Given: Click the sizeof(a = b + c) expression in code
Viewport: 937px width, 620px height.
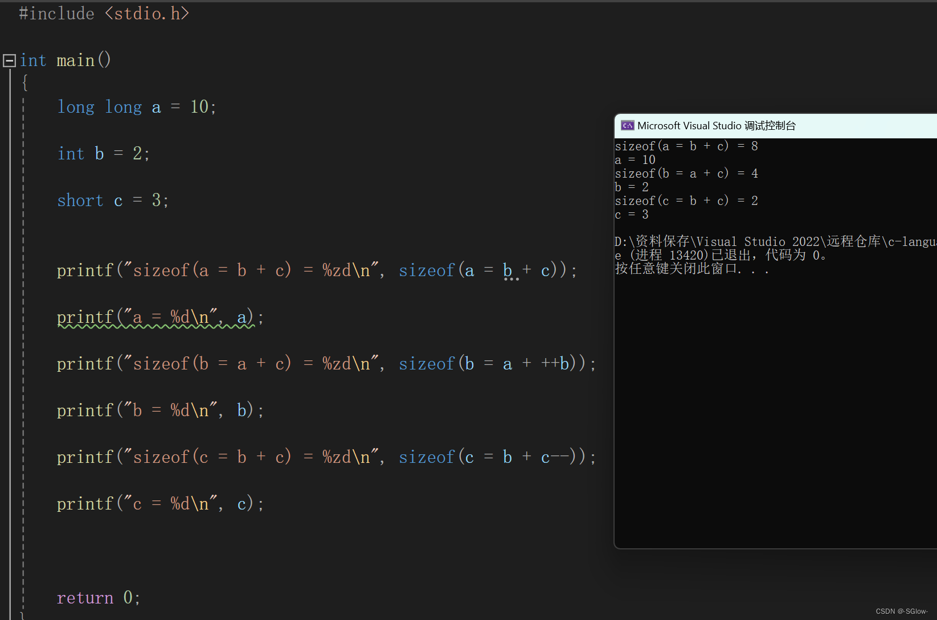Looking at the screenshot, I should [x=483, y=270].
